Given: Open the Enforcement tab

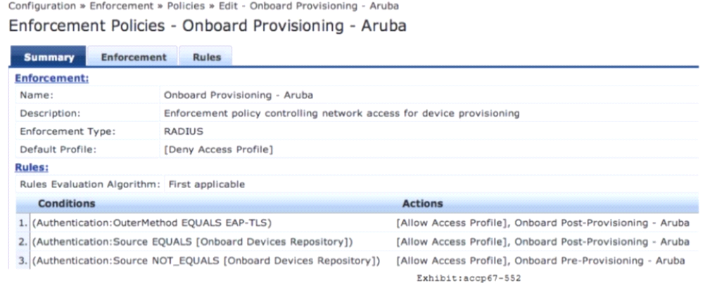Looking at the screenshot, I should tap(133, 57).
